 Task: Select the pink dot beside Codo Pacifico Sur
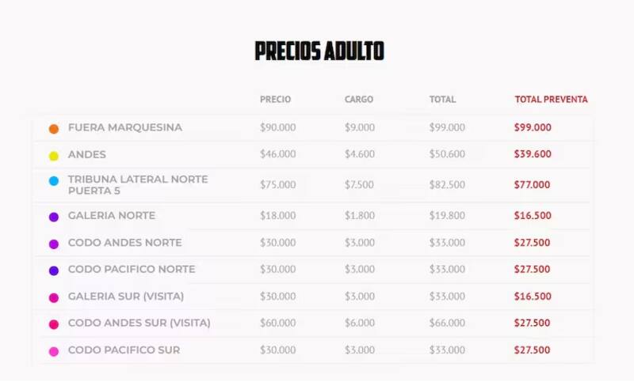point(54,351)
